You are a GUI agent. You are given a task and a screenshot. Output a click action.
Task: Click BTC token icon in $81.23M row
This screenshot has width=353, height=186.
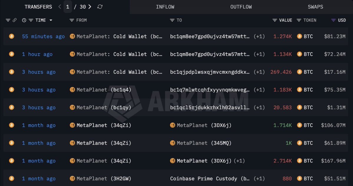[x=299, y=36]
